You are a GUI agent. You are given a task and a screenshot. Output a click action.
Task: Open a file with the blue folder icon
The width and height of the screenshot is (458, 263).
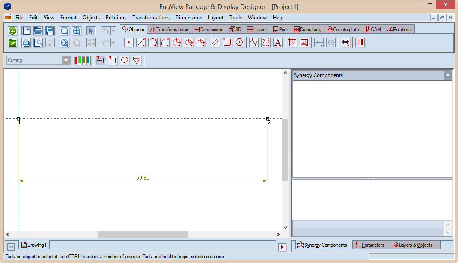(x=38, y=31)
